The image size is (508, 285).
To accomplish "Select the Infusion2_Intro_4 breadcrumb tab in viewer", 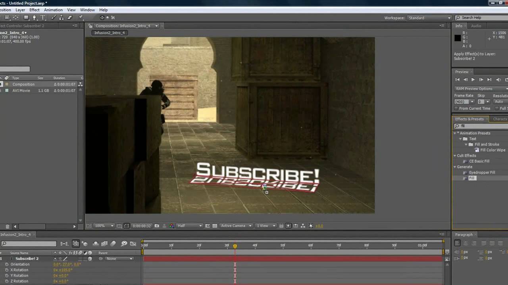I will (110, 33).
